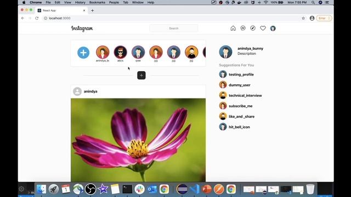The image size is (351, 197).
Task: Open the Explore compass icon
Action: 253,28
